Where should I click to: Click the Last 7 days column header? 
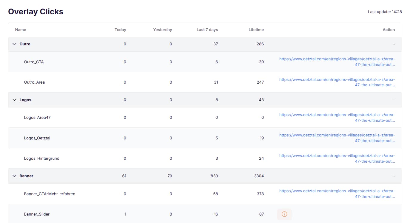(x=207, y=30)
